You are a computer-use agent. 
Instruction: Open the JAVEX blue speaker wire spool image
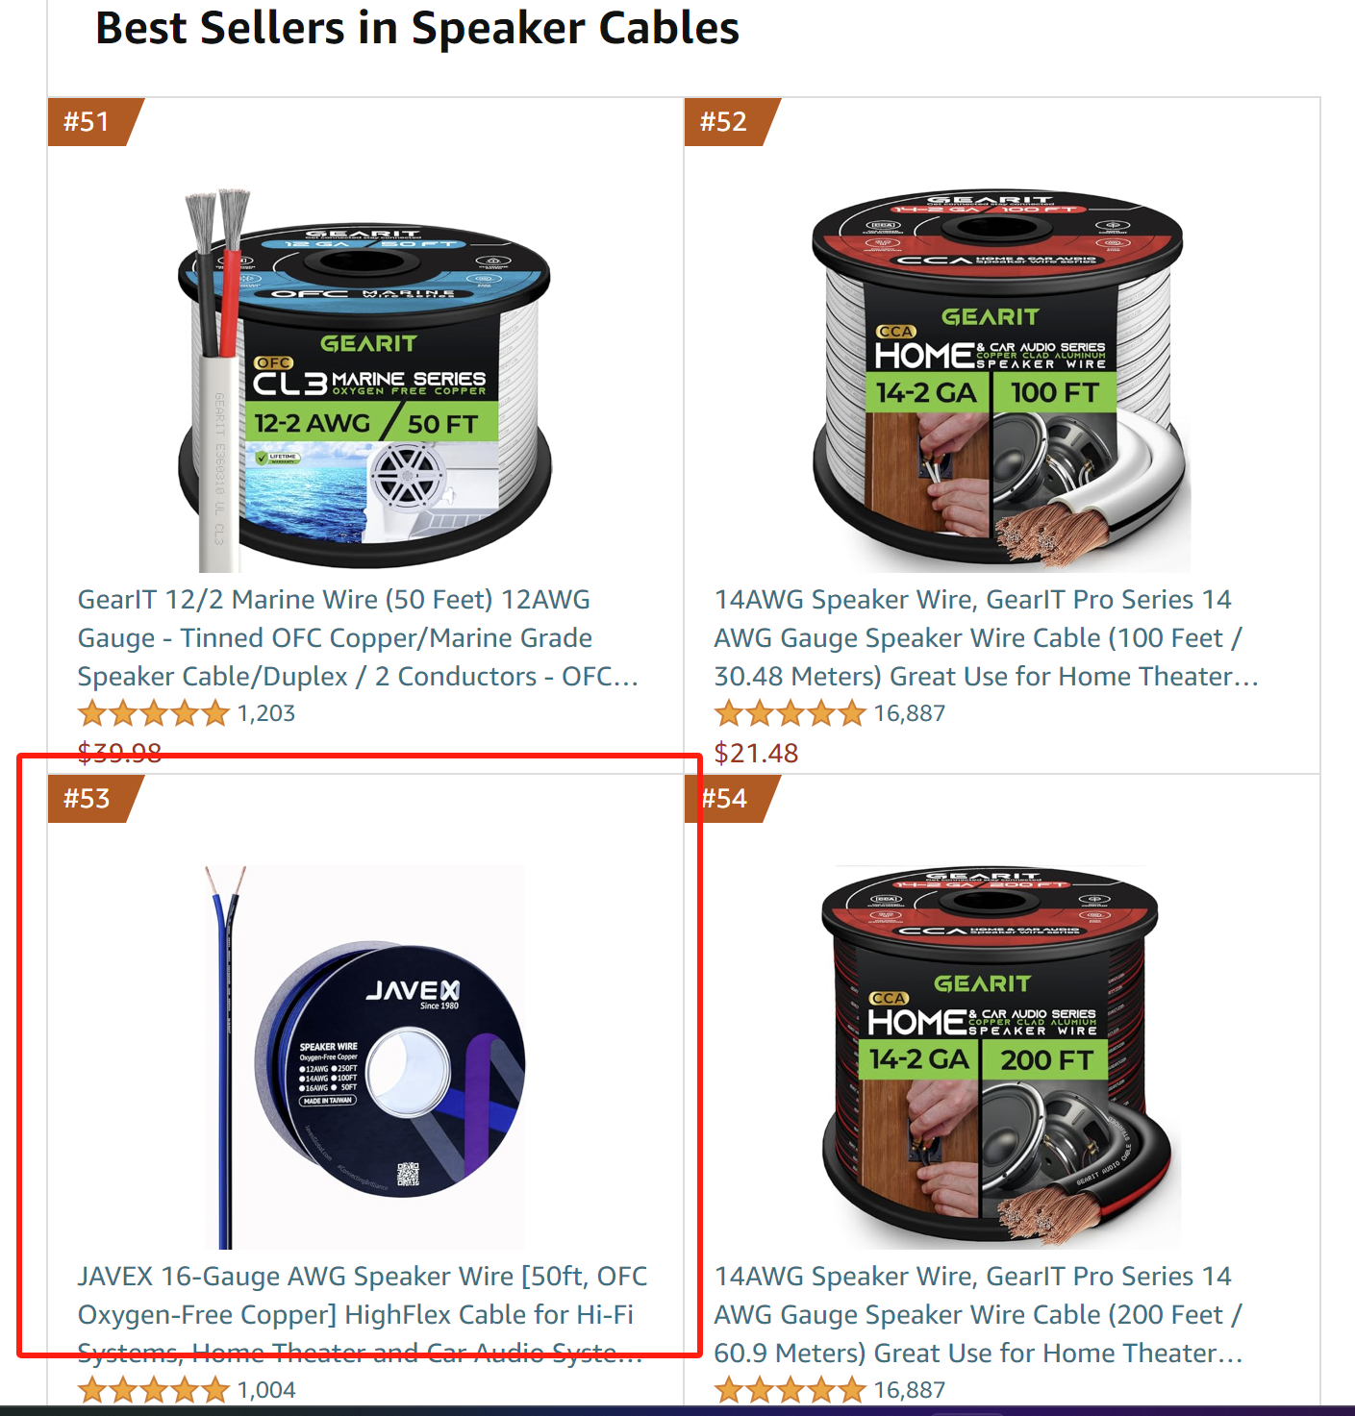coord(365,1057)
